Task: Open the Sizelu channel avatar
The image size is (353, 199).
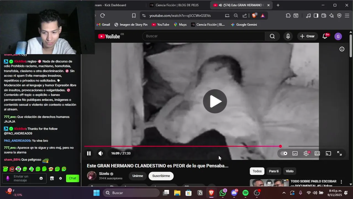Action: coord(92,176)
